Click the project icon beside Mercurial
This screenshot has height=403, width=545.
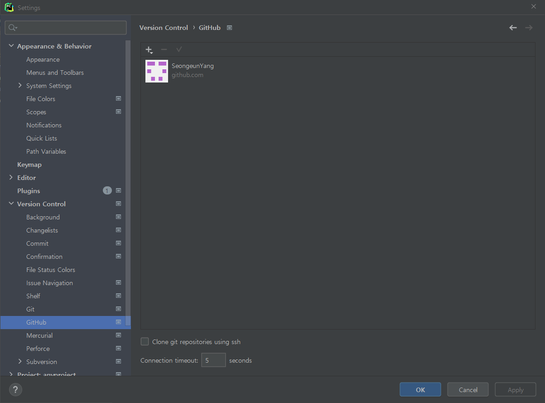tap(118, 335)
